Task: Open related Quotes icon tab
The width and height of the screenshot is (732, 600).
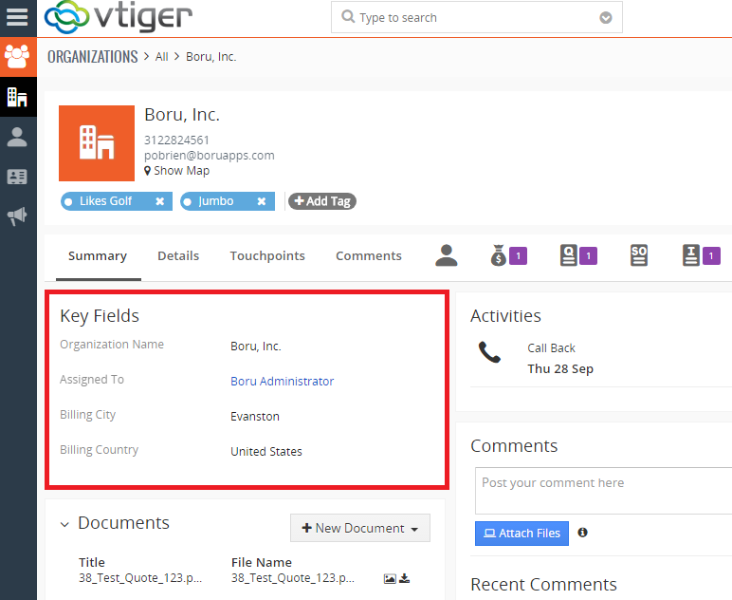Action: [x=569, y=255]
